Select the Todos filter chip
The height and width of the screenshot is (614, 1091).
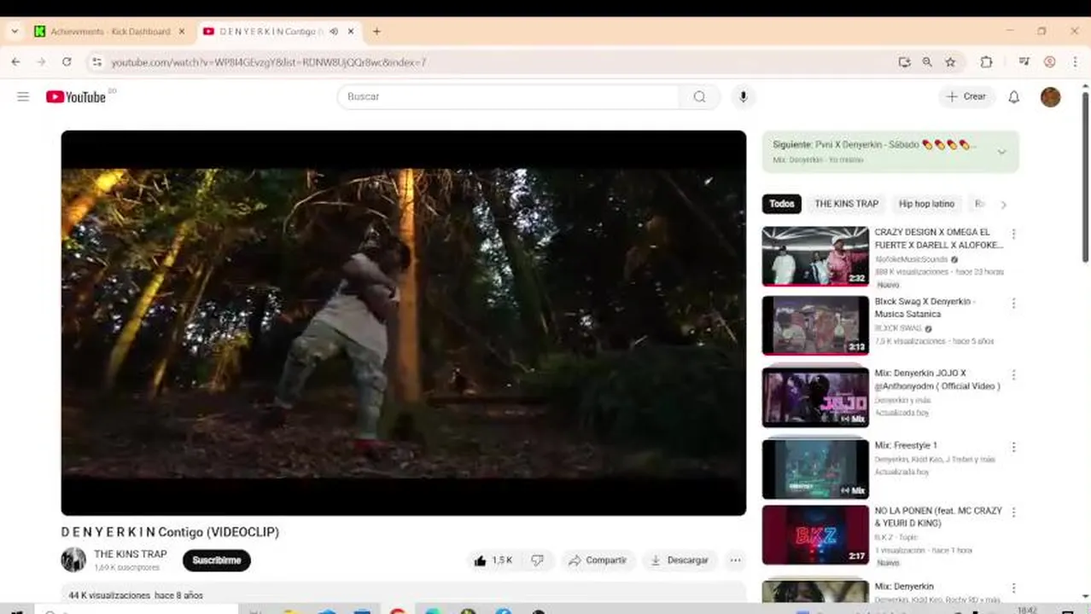tap(782, 204)
